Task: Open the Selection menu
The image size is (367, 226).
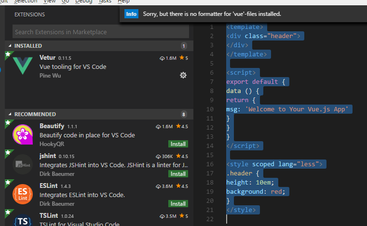Action: point(26,1)
